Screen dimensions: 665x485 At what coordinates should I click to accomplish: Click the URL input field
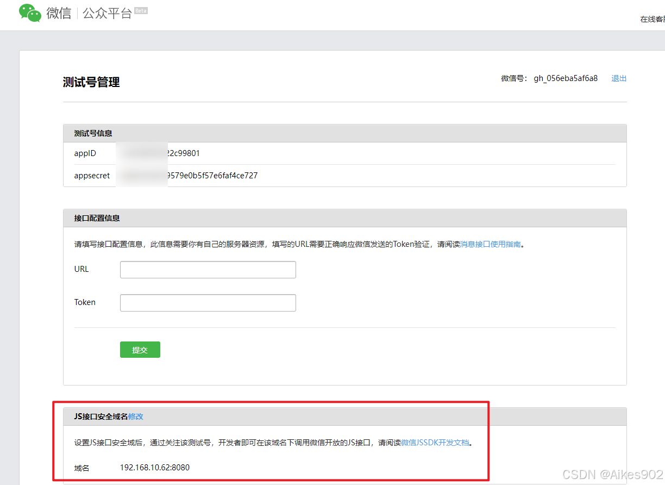(208, 270)
